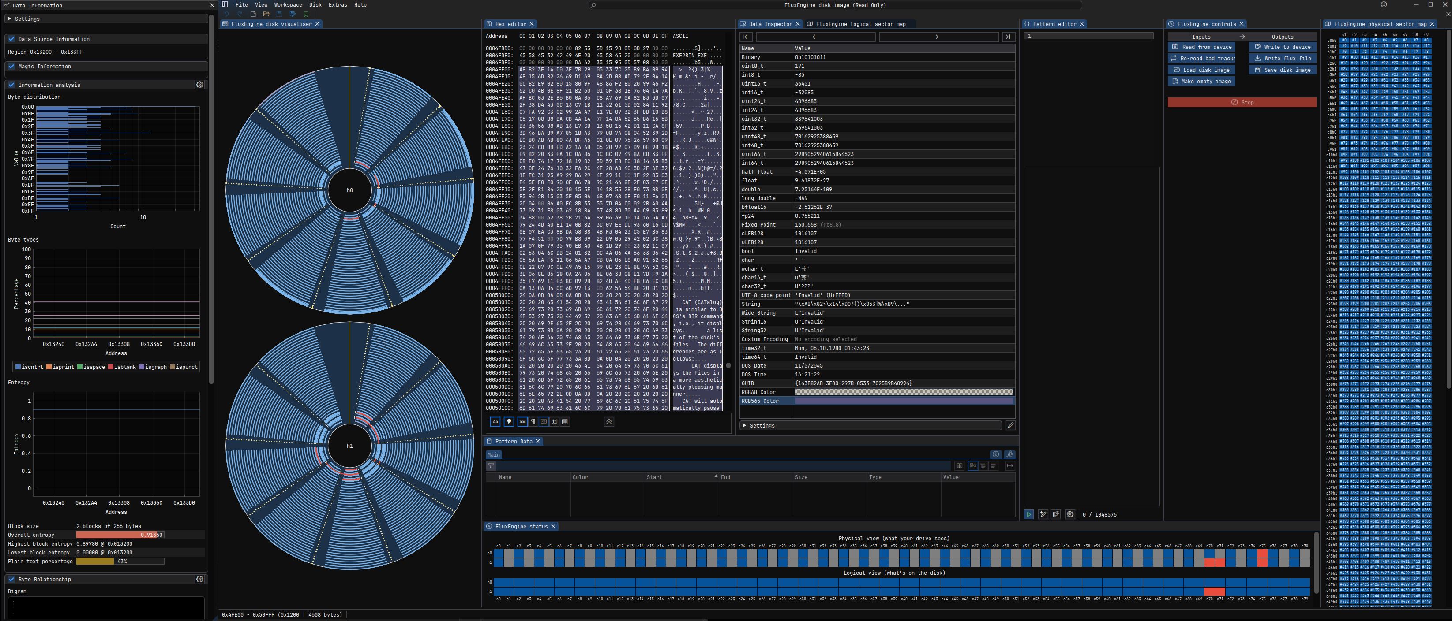
Task: Toggle the Magic Information checkbox
Action: pyautogui.click(x=11, y=67)
